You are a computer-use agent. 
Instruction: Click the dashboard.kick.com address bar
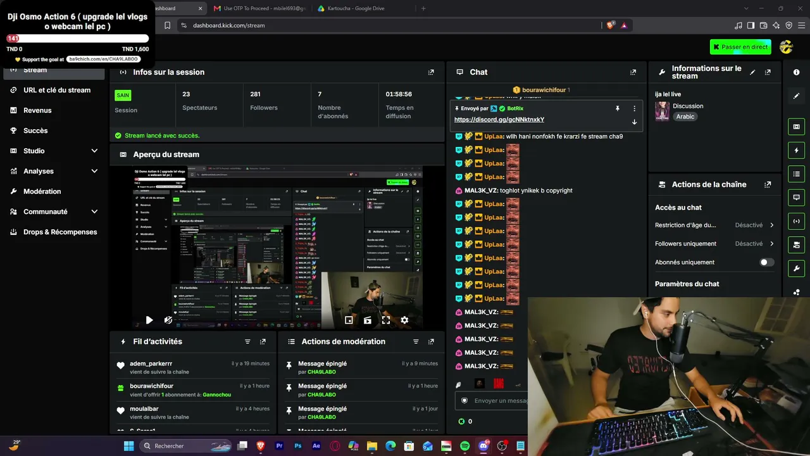386,25
